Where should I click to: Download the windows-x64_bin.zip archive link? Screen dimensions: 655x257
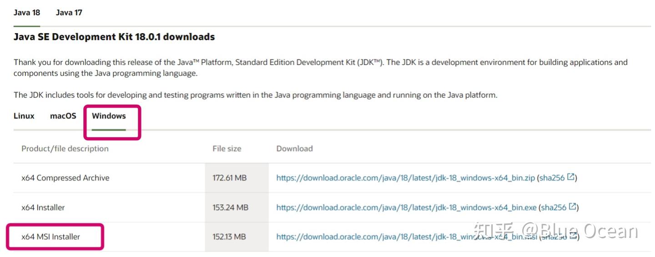click(x=405, y=178)
